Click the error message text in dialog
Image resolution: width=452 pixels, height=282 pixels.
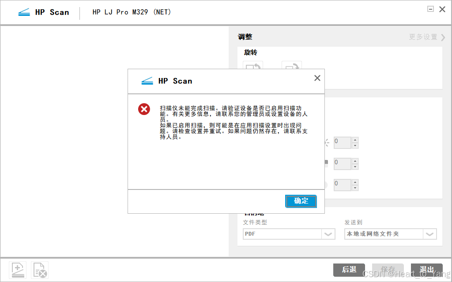tap(234, 122)
